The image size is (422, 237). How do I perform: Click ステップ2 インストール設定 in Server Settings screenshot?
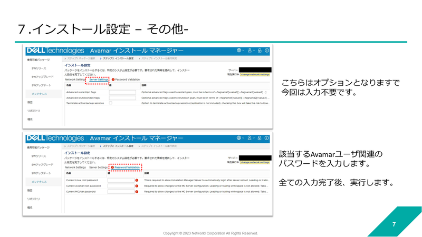[x=118, y=58]
